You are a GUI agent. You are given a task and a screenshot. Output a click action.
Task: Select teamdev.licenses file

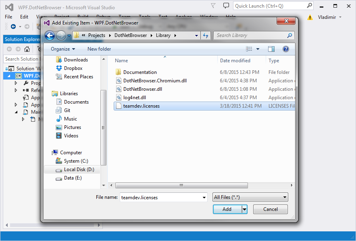204,106
